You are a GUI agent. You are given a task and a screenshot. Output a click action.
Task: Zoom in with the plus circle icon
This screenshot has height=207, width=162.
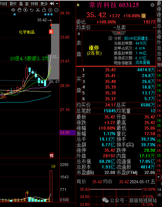click(x=50, y=10)
